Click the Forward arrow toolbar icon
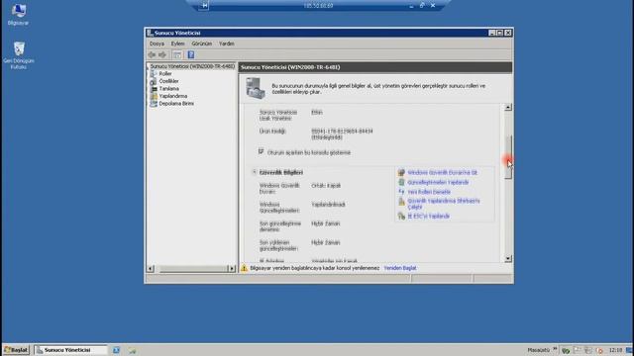This screenshot has height=356, width=634. [x=162, y=55]
